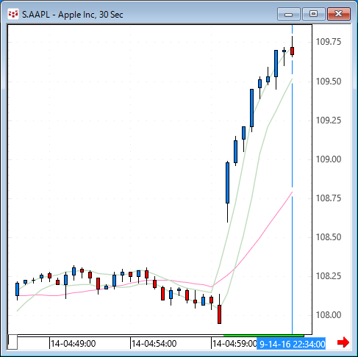The width and height of the screenshot is (358, 357).
Task: Close the S.AAPL chart window
Action: 339,14
